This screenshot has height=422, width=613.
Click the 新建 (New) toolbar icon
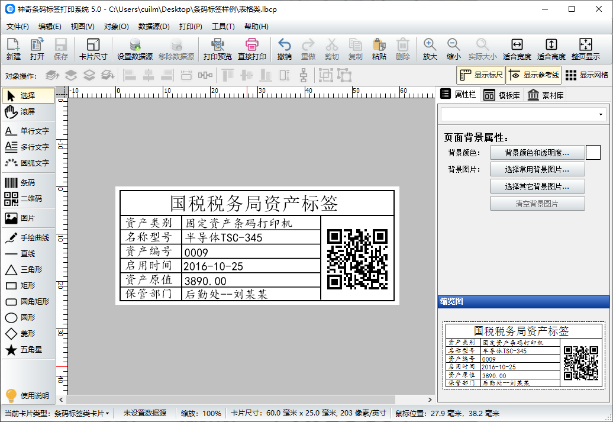[13, 49]
